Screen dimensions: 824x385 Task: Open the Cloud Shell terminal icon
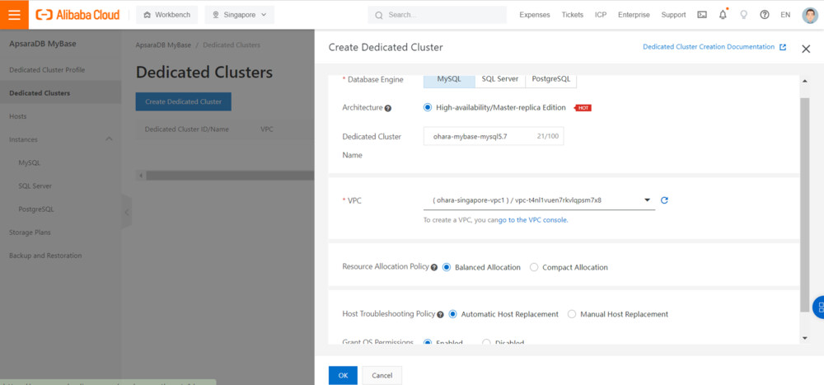click(702, 15)
